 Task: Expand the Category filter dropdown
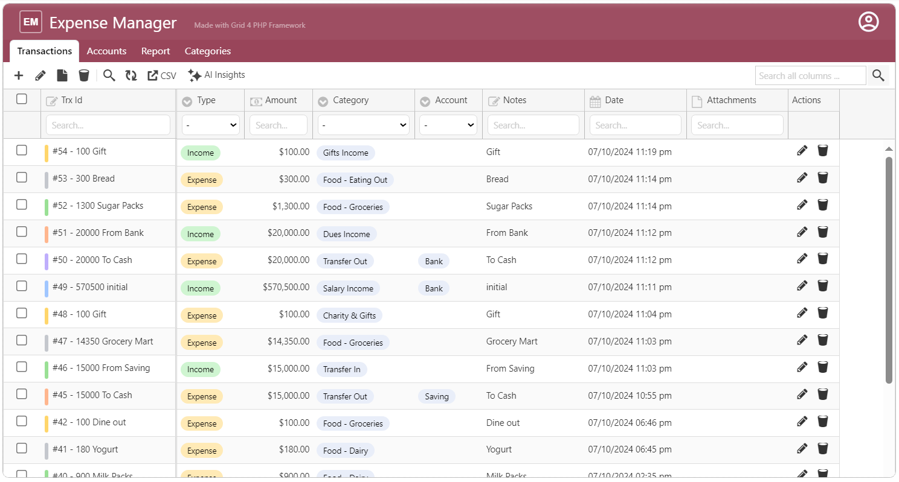pyautogui.click(x=364, y=125)
